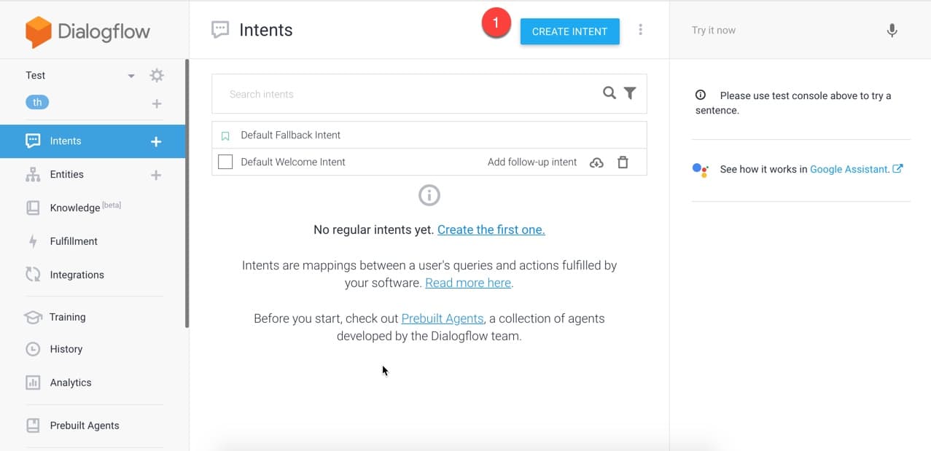Click the plus next to the language tag
931x451 pixels.
click(x=156, y=103)
